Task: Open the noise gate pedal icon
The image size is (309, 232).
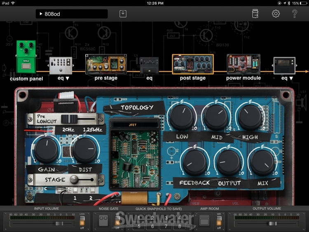Action: [104, 220]
